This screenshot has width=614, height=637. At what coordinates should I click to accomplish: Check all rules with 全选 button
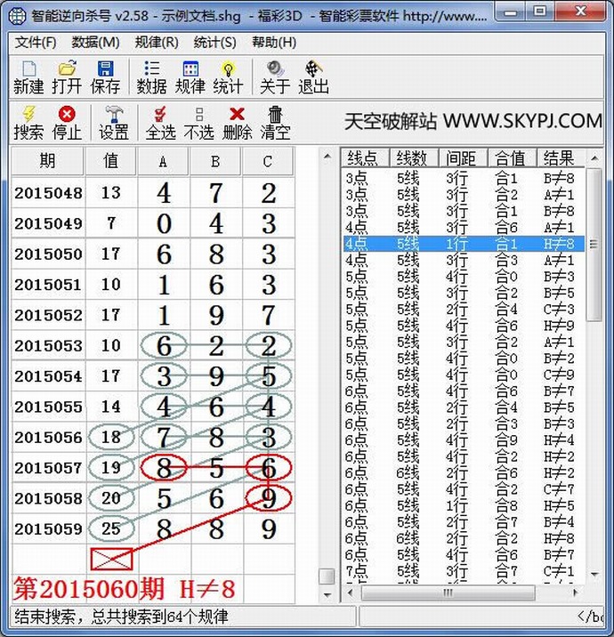(160, 123)
